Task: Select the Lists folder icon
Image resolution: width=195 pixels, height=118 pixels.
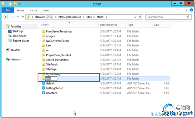Action: pos(43,46)
